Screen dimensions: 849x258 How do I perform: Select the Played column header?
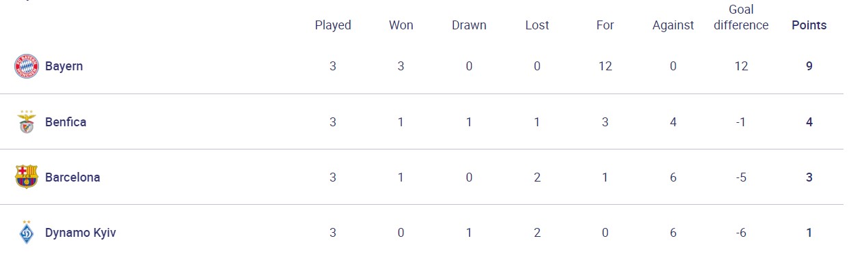pos(333,25)
